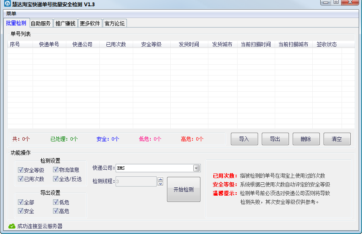Screen dimensions: 362x234
Task: Decrease 检测线程 with the down arrow
Action: [x=160, y=184]
